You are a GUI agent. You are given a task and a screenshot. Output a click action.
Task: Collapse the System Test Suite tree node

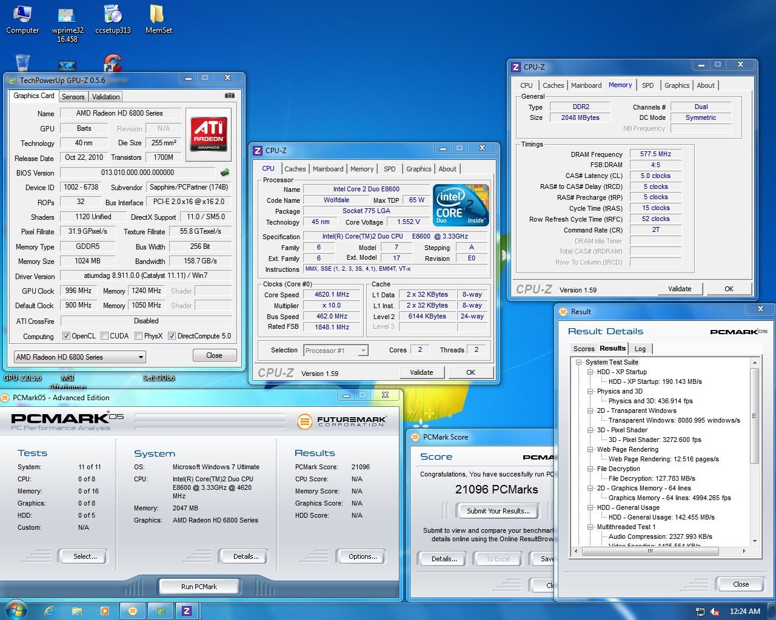580,362
